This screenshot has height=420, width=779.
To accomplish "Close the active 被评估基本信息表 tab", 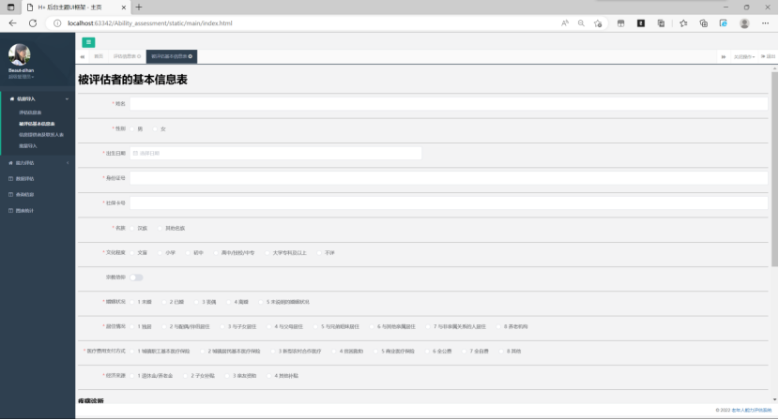I will [x=191, y=56].
